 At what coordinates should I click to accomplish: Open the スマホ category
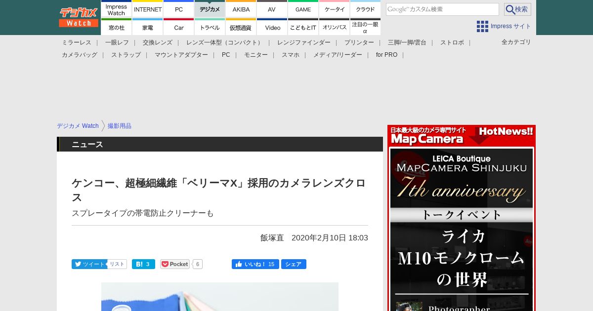pyautogui.click(x=291, y=55)
